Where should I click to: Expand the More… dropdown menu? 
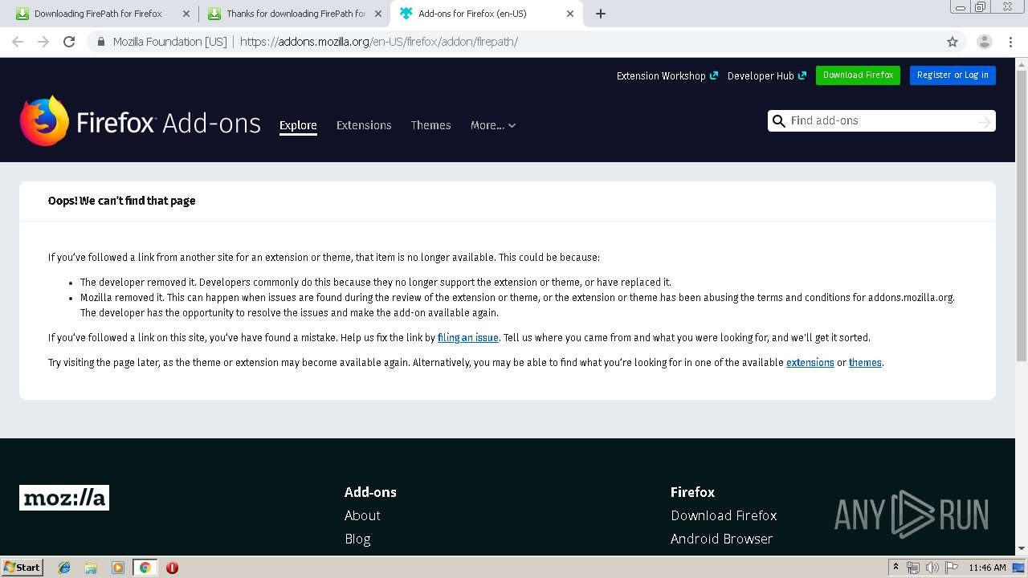pos(493,125)
